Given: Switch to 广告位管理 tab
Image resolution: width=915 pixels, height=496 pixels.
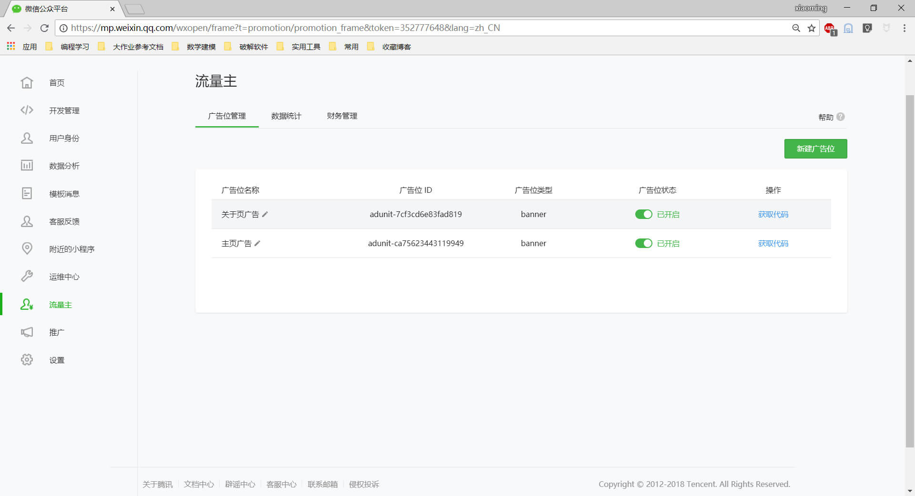Looking at the screenshot, I should coord(227,116).
